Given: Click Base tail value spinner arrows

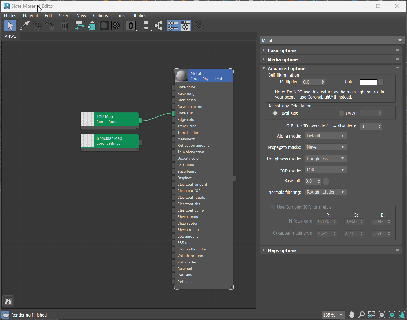Looking at the screenshot, I should click(319, 181).
